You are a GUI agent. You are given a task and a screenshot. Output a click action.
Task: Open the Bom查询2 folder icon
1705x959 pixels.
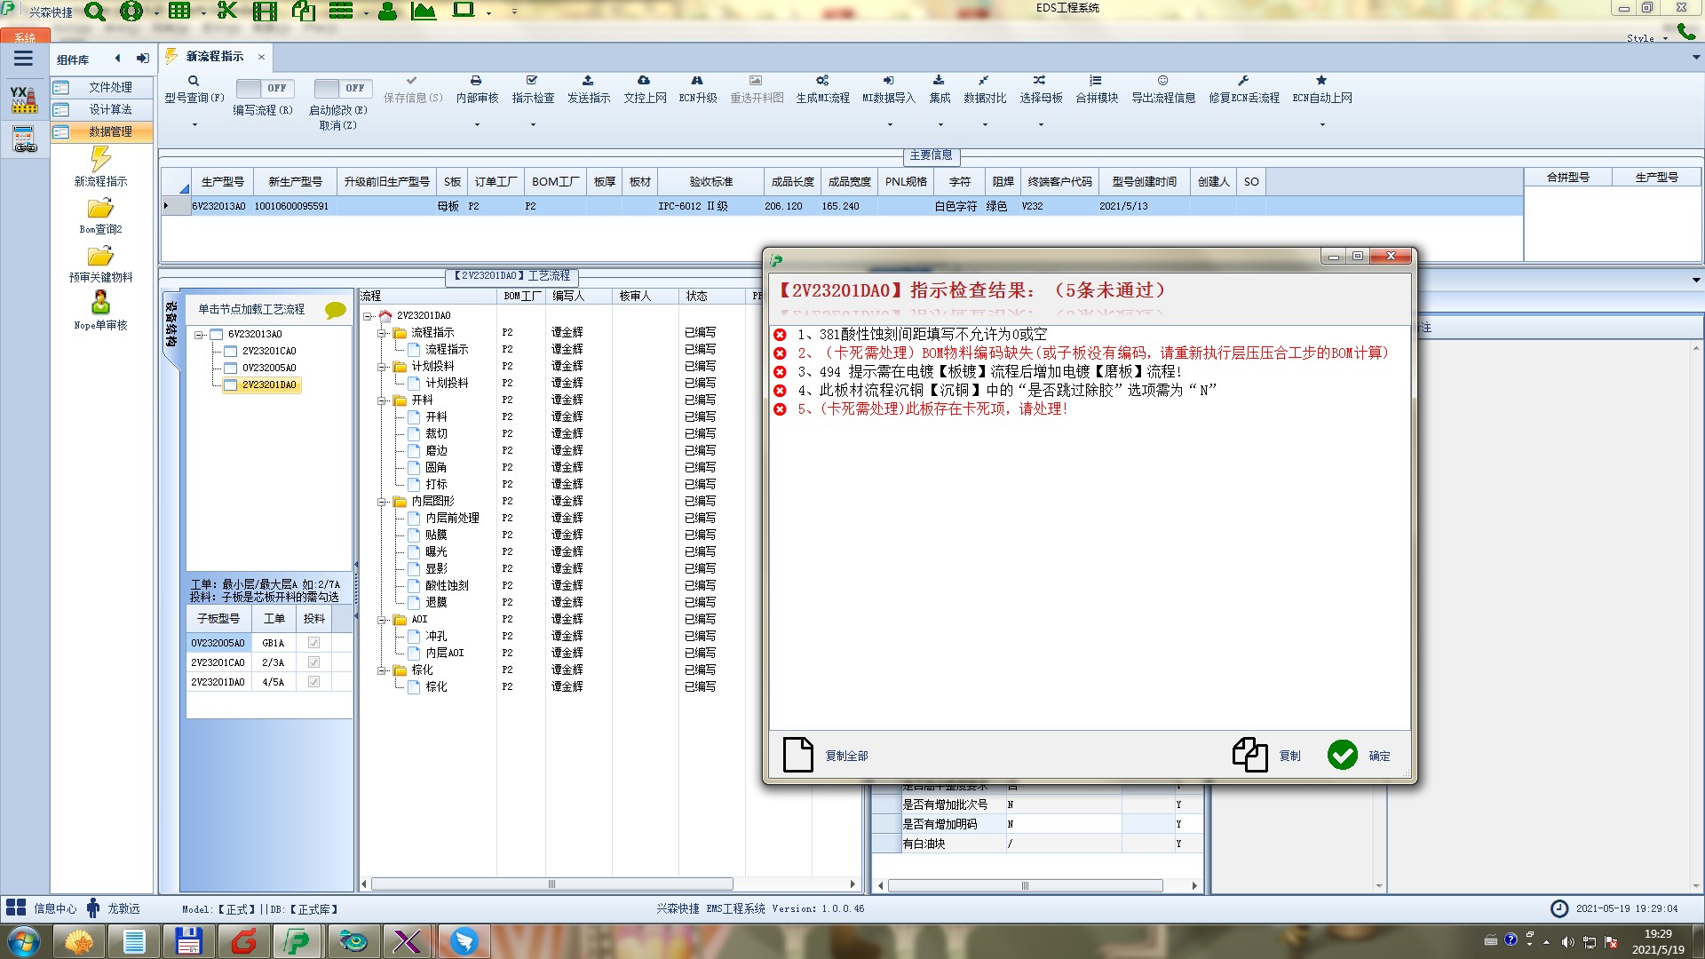(100, 209)
